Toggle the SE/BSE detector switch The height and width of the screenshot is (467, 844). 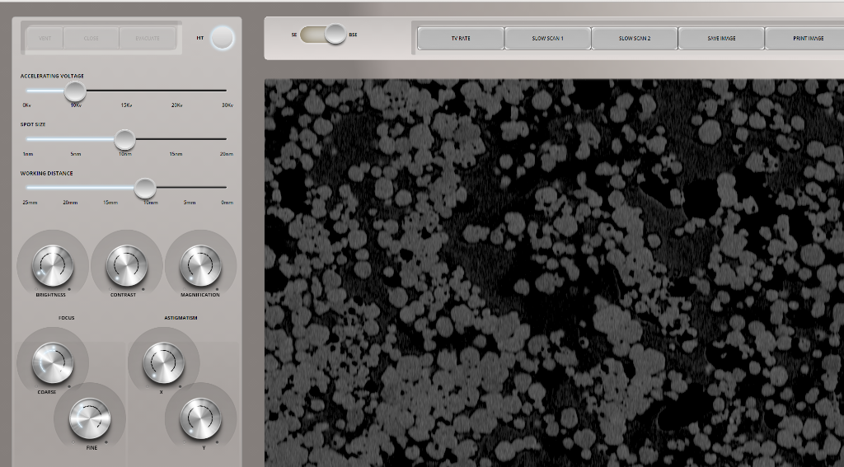[x=323, y=35]
